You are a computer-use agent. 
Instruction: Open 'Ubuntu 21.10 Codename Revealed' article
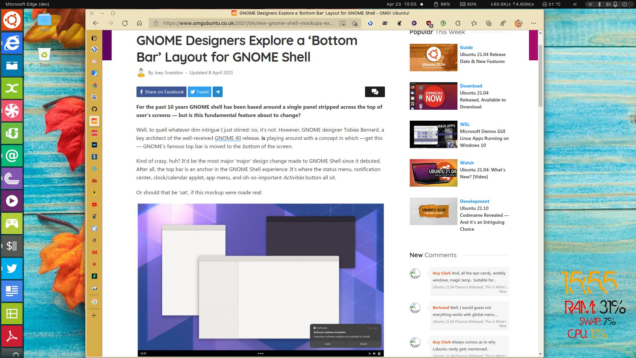tap(484, 219)
